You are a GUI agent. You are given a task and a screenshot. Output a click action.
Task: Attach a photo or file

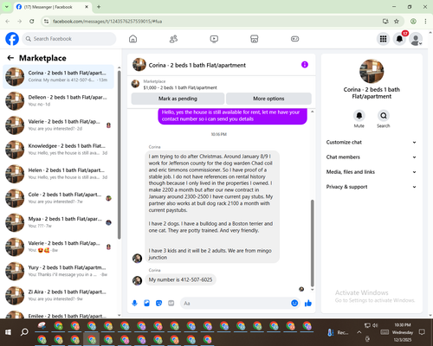(x=146, y=303)
